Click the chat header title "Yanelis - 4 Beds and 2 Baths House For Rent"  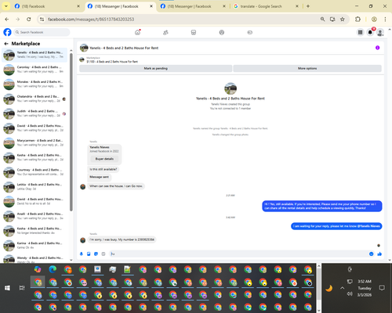(x=124, y=48)
